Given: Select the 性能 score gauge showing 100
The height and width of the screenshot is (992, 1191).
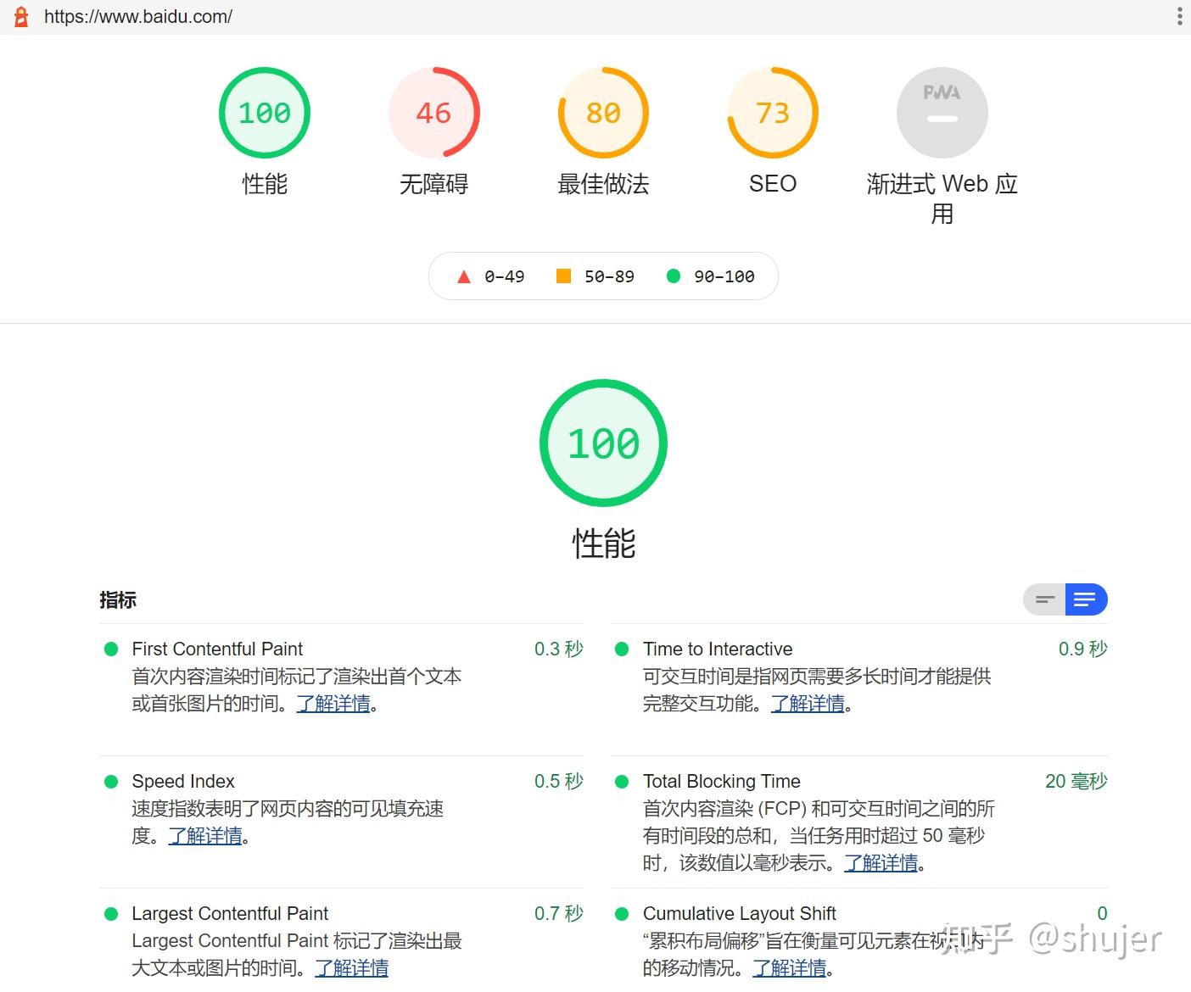Looking at the screenshot, I should coord(264,112).
